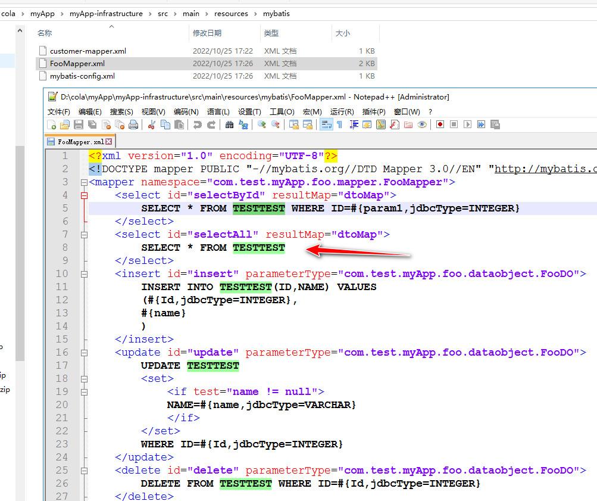Click the macro Playback icon
The width and height of the screenshot is (597, 501).
[x=468, y=125]
